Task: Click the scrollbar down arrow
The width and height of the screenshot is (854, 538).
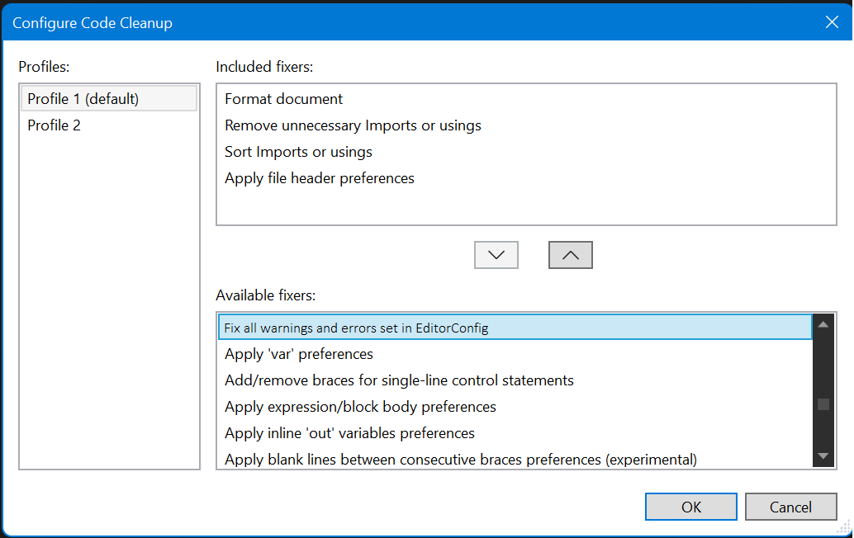Action: coord(823,455)
